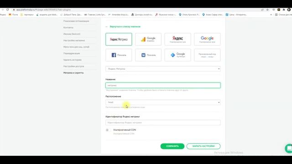Open the Почта bookmark

(13, 15)
